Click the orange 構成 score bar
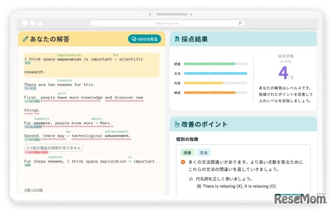 click(215, 93)
